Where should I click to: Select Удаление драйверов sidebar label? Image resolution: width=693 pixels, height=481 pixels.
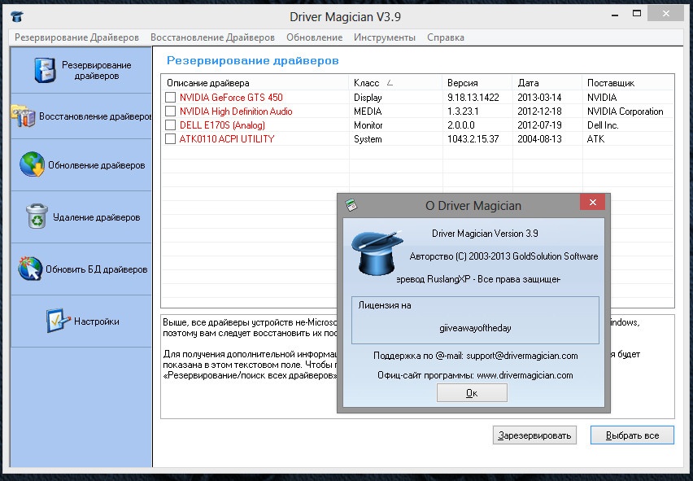(96, 217)
